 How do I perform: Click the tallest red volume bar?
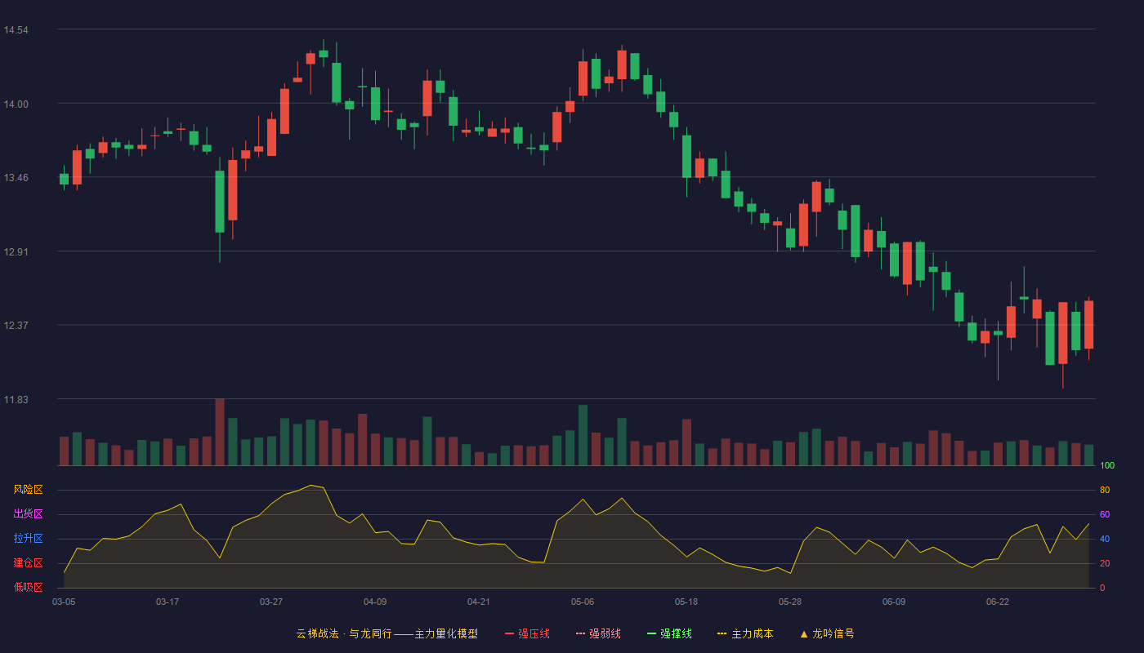[x=220, y=432]
